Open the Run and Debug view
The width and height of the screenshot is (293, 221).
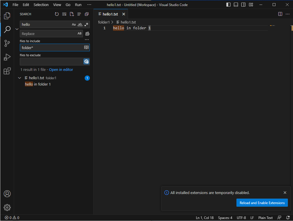pos(7,57)
